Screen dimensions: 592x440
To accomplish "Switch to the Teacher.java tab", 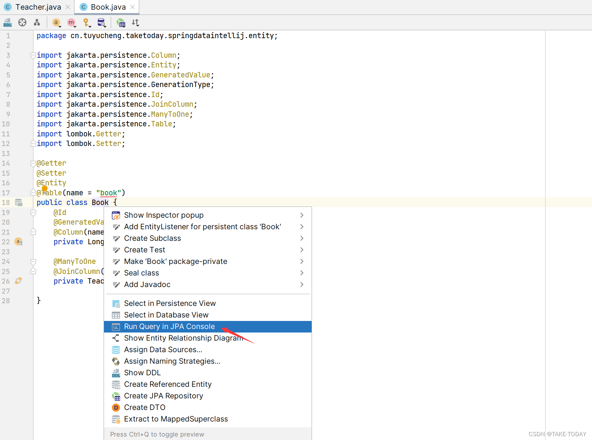I will [38, 7].
